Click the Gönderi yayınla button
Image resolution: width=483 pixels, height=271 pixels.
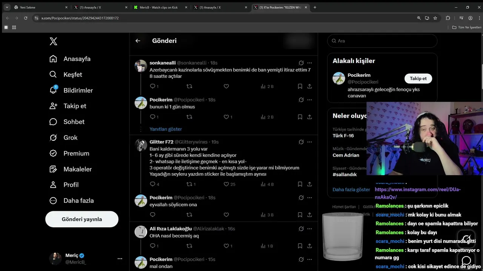click(82, 219)
